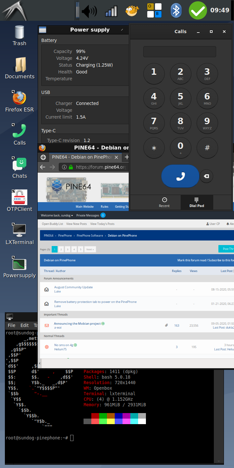Open the Edit menu in LXTerminal

click(x=25, y=325)
